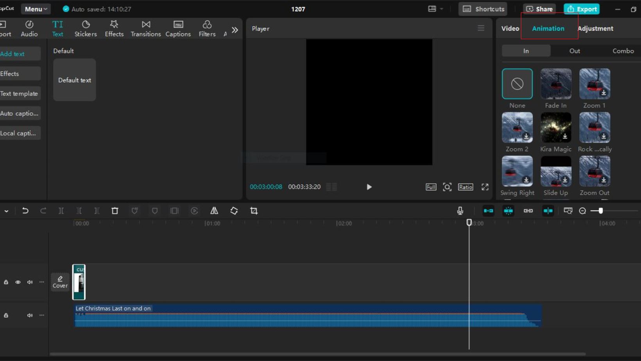This screenshot has height=361, width=641.
Task: Apply the Zoom 2 animation
Action: pyautogui.click(x=517, y=127)
